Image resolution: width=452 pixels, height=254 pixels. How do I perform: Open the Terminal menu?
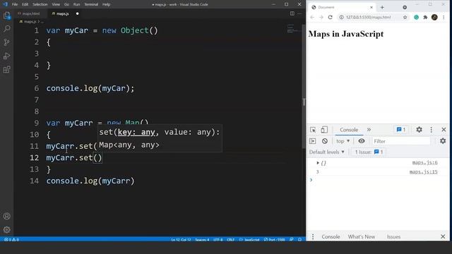[91, 4]
